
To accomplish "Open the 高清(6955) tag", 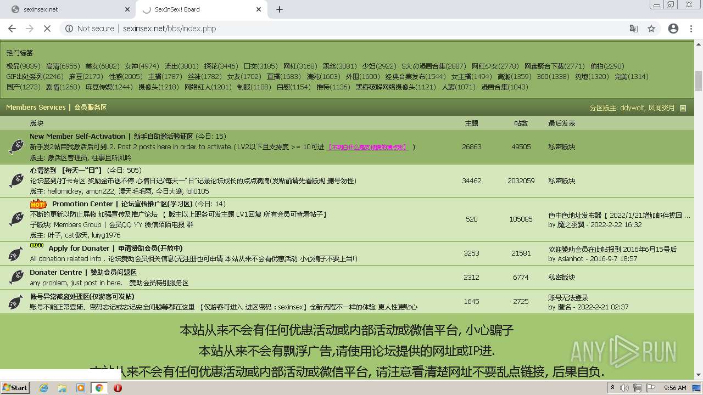I will 63,66.
